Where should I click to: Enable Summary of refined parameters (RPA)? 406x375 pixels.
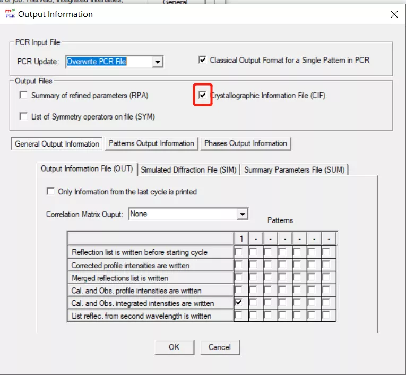(23, 96)
